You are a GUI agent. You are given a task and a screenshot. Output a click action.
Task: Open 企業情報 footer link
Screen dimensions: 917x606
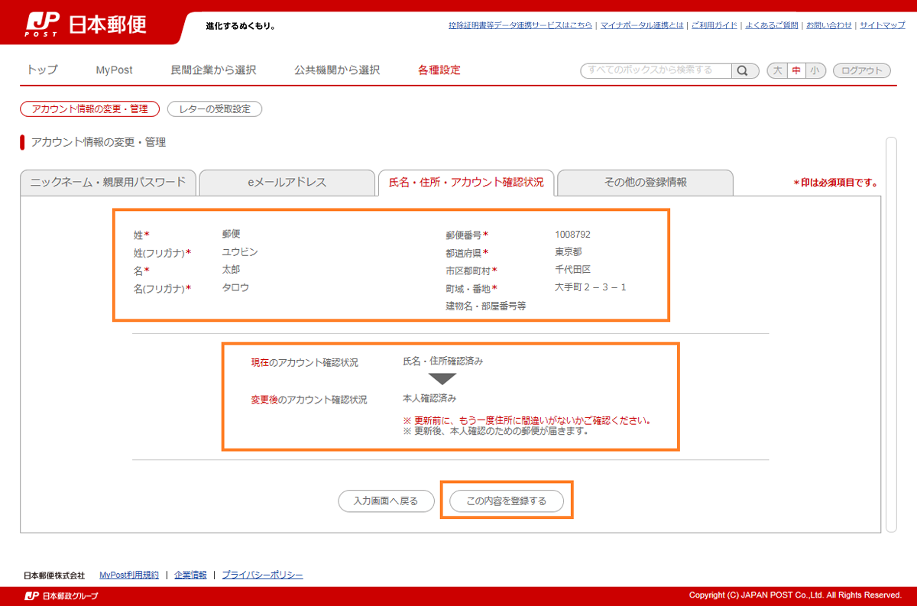[x=190, y=575]
